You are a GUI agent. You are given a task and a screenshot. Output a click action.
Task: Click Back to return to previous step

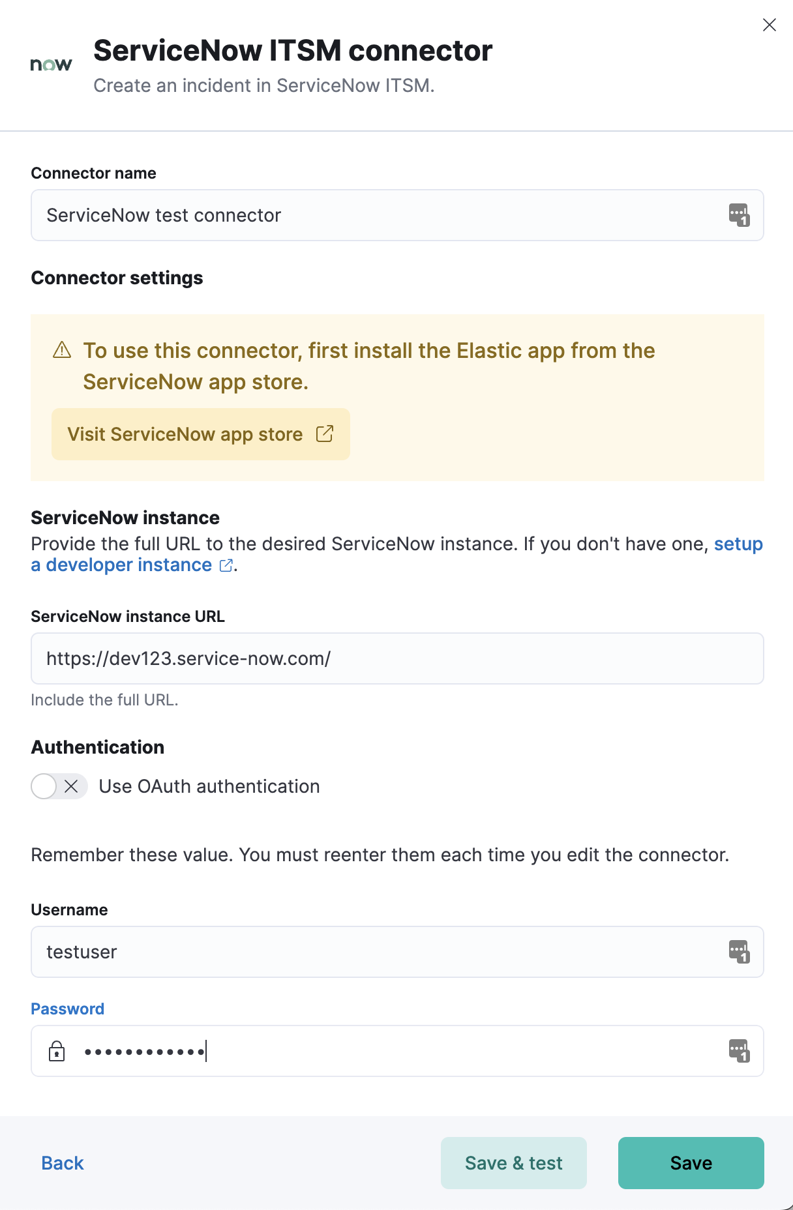click(61, 1162)
